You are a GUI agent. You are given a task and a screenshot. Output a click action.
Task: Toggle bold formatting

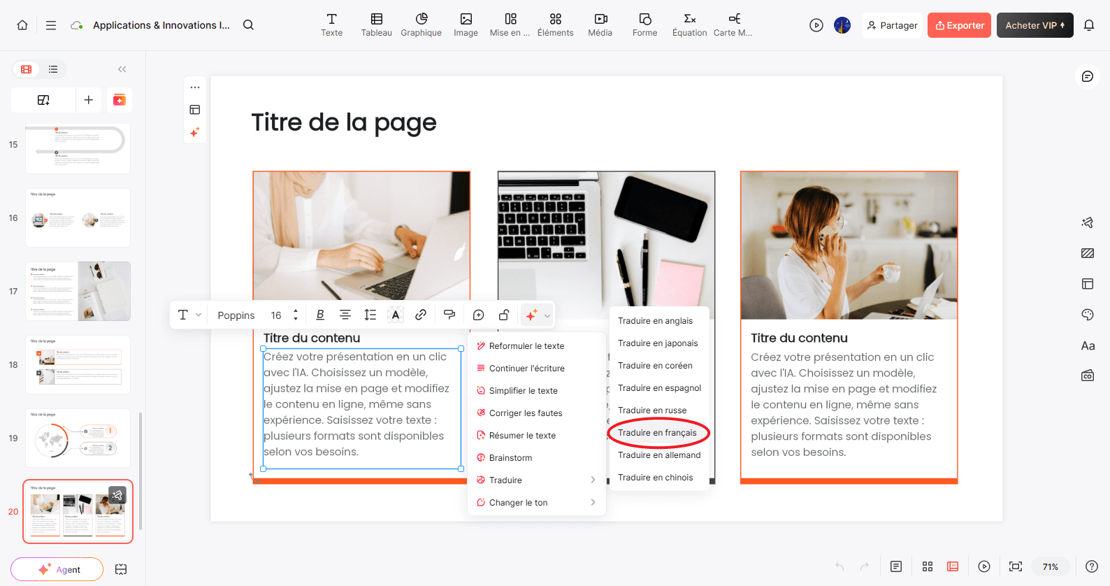(x=320, y=315)
